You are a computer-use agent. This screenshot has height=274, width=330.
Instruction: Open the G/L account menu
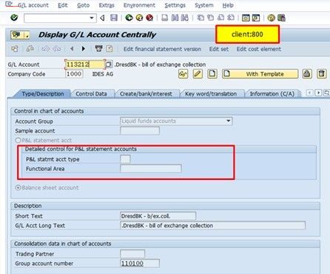coord(33,5)
